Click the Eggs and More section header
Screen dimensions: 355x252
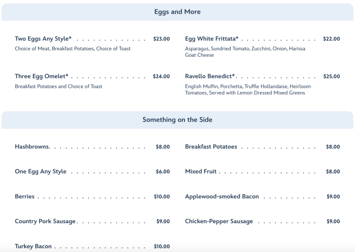[x=177, y=12]
